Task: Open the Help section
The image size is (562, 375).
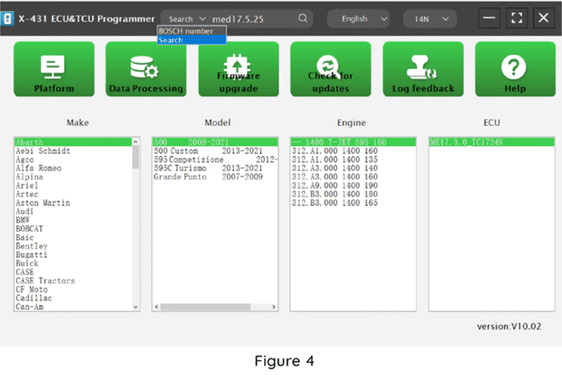Action: click(x=515, y=69)
